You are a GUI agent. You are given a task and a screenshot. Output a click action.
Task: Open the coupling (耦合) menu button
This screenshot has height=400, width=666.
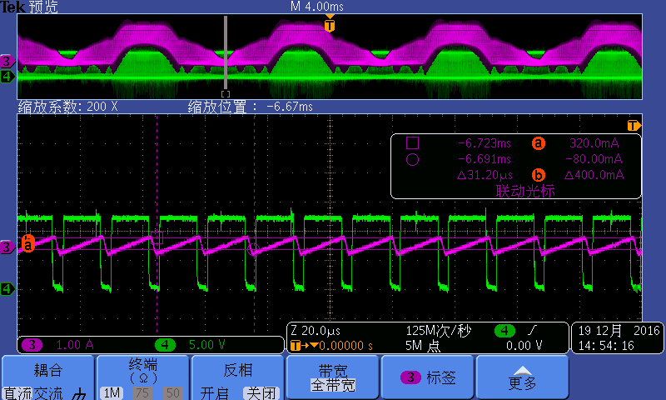click(x=48, y=377)
